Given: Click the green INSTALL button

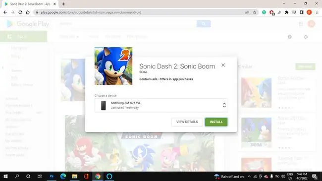Looking at the screenshot, I should click(x=216, y=122).
